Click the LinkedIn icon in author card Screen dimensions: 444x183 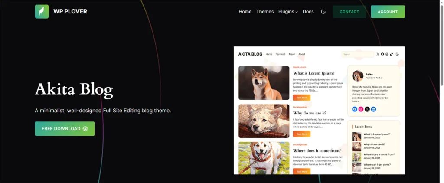[x=373, y=109]
